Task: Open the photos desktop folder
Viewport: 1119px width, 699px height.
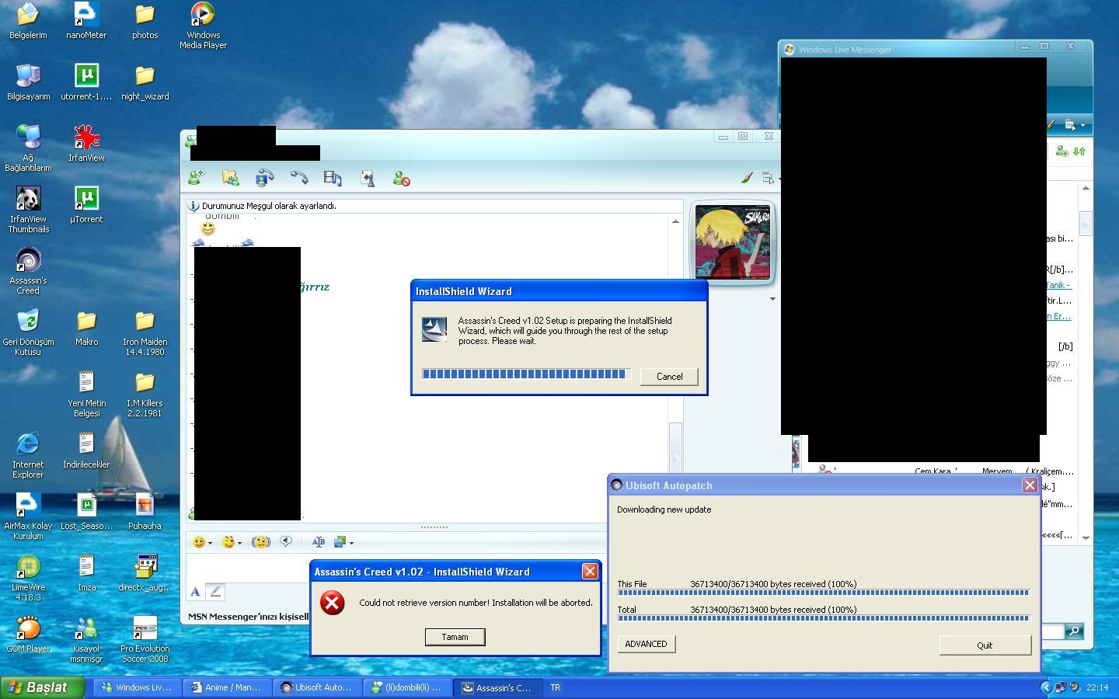Action: pos(145,21)
